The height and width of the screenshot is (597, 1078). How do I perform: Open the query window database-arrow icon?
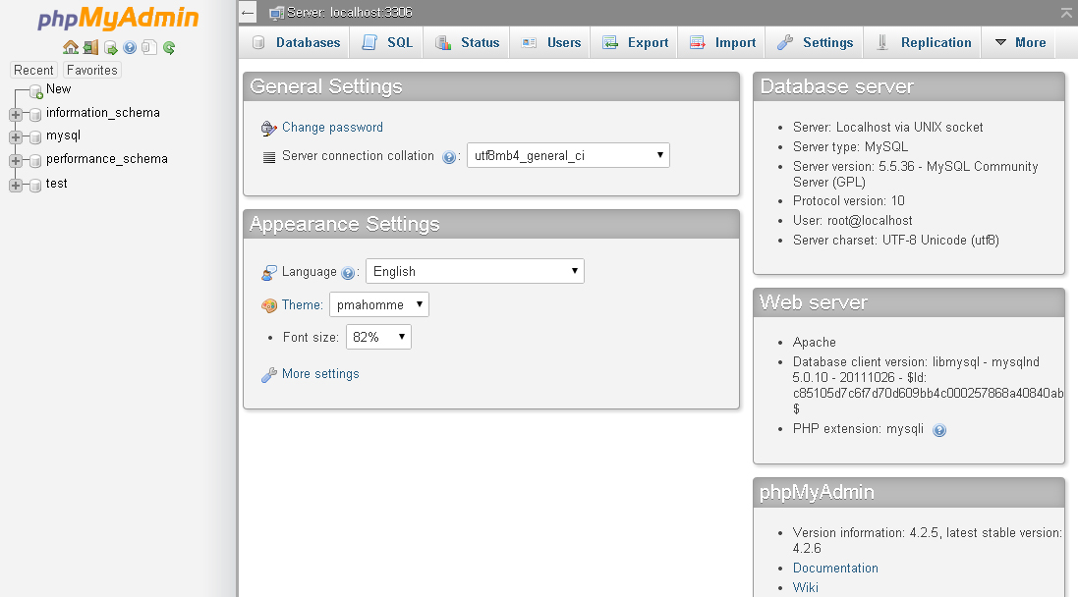(x=110, y=47)
